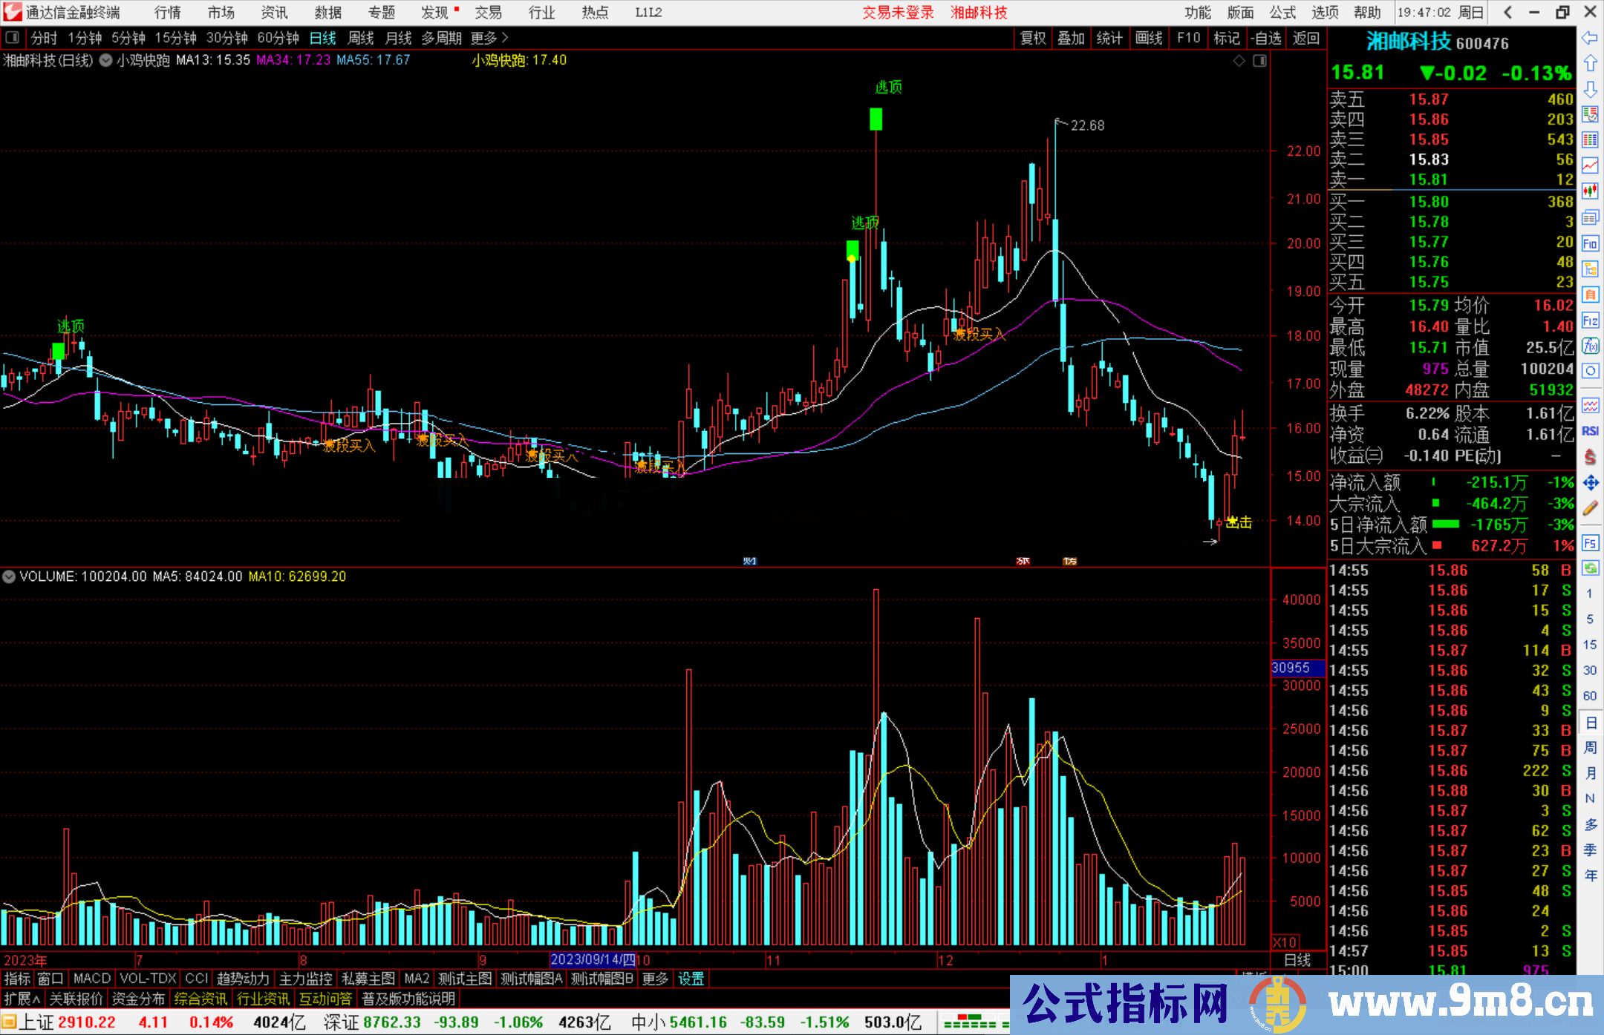Image resolution: width=1604 pixels, height=1035 pixels.
Task: Click the four-way move arrows icon
Action: coord(1590,483)
